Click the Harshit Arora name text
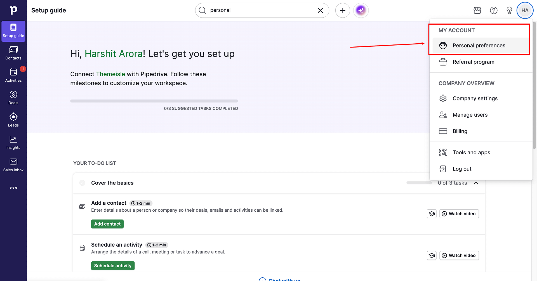537x281 pixels. pos(114,54)
